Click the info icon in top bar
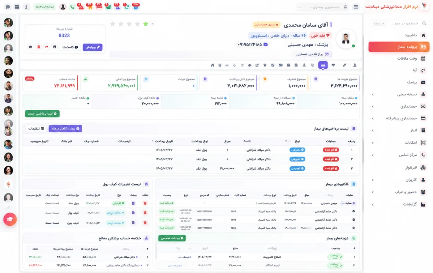 26,7
